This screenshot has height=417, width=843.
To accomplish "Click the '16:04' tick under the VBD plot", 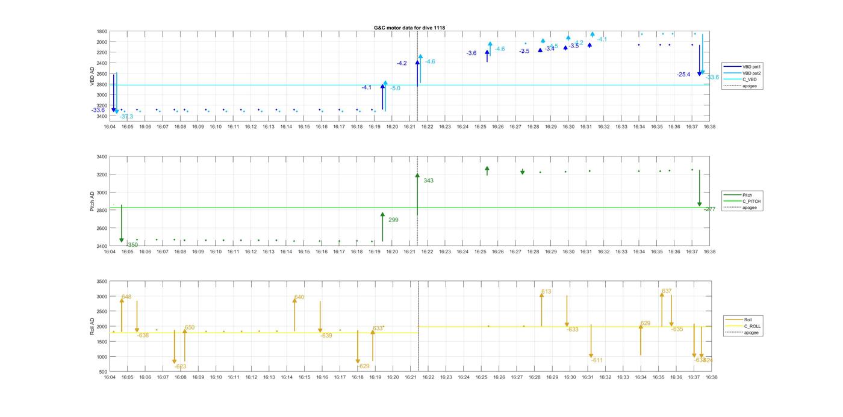I will [x=110, y=127].
